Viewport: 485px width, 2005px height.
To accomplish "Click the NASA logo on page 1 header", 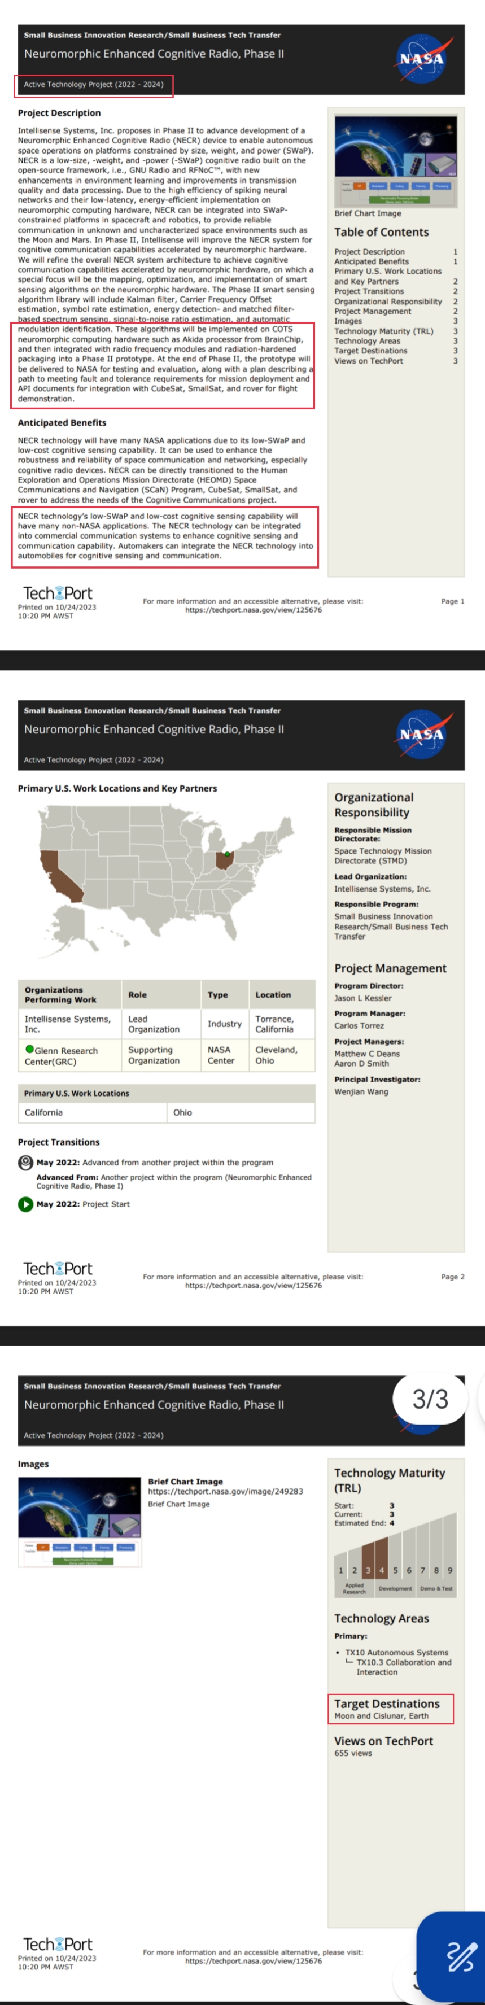I will point(421,58).
